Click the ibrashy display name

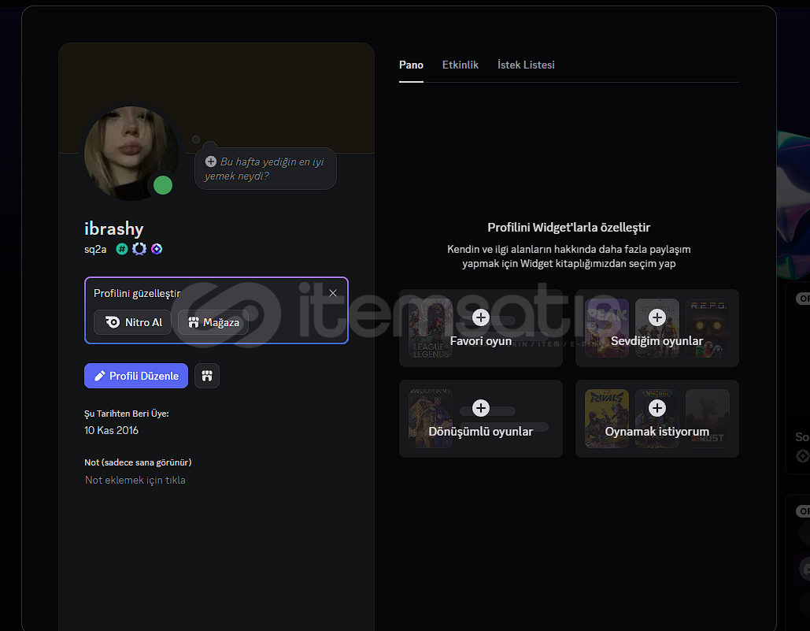[x=114, y=229]
